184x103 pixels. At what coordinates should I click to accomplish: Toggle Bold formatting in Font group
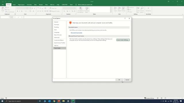tap(18, 11)
